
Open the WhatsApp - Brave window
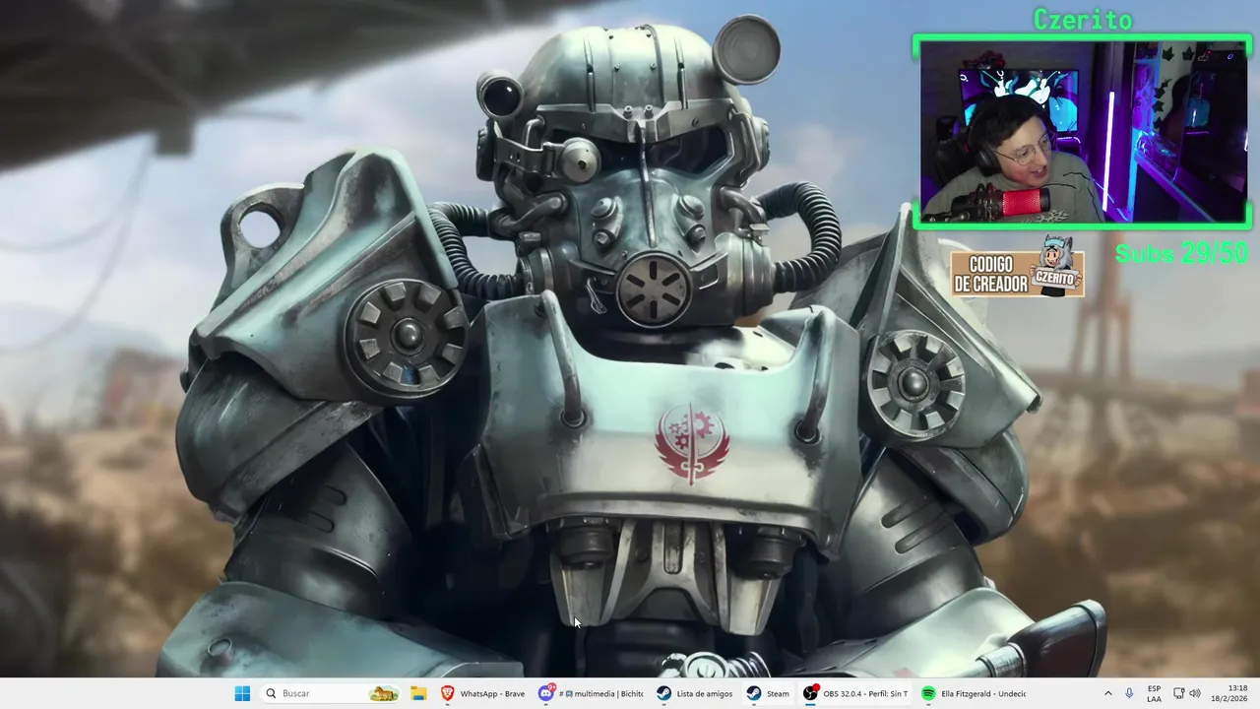point(482,693)
